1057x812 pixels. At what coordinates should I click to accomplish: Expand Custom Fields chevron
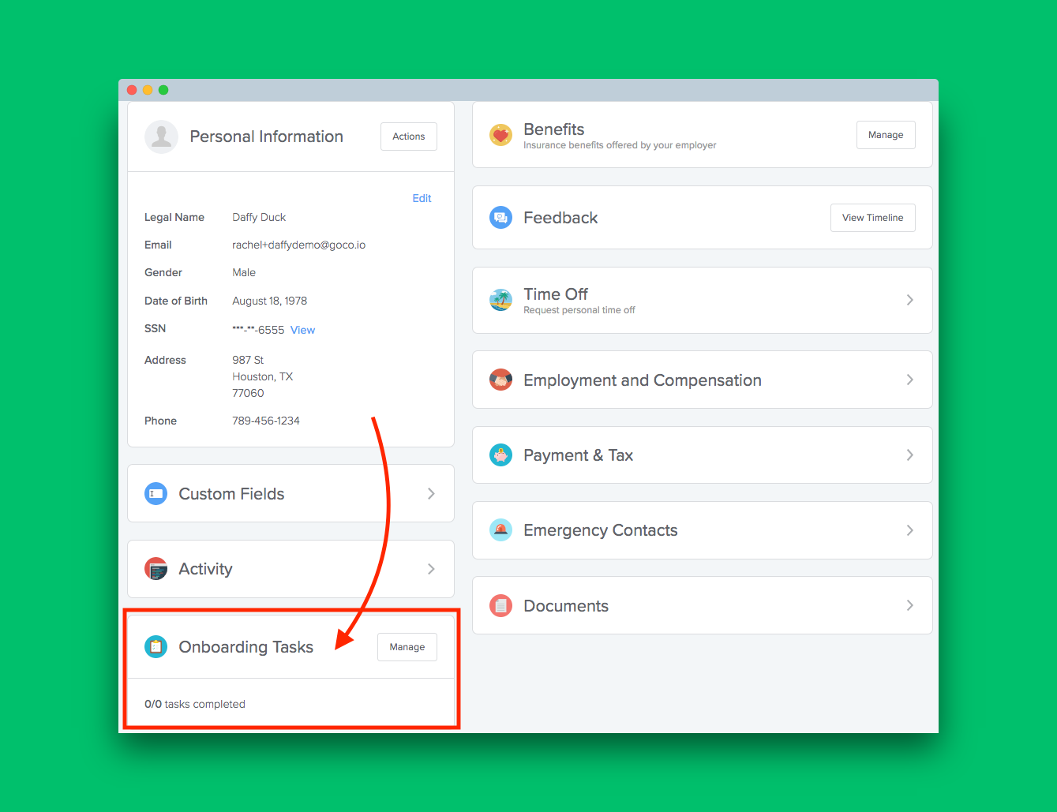coord(431,494)
